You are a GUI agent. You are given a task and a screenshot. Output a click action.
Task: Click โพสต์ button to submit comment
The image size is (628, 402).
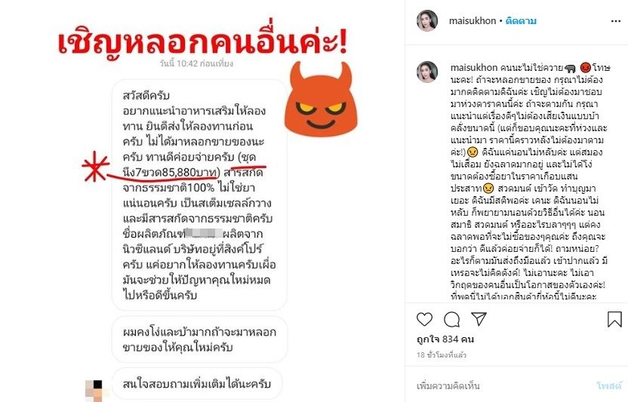[x=609, y=386]
